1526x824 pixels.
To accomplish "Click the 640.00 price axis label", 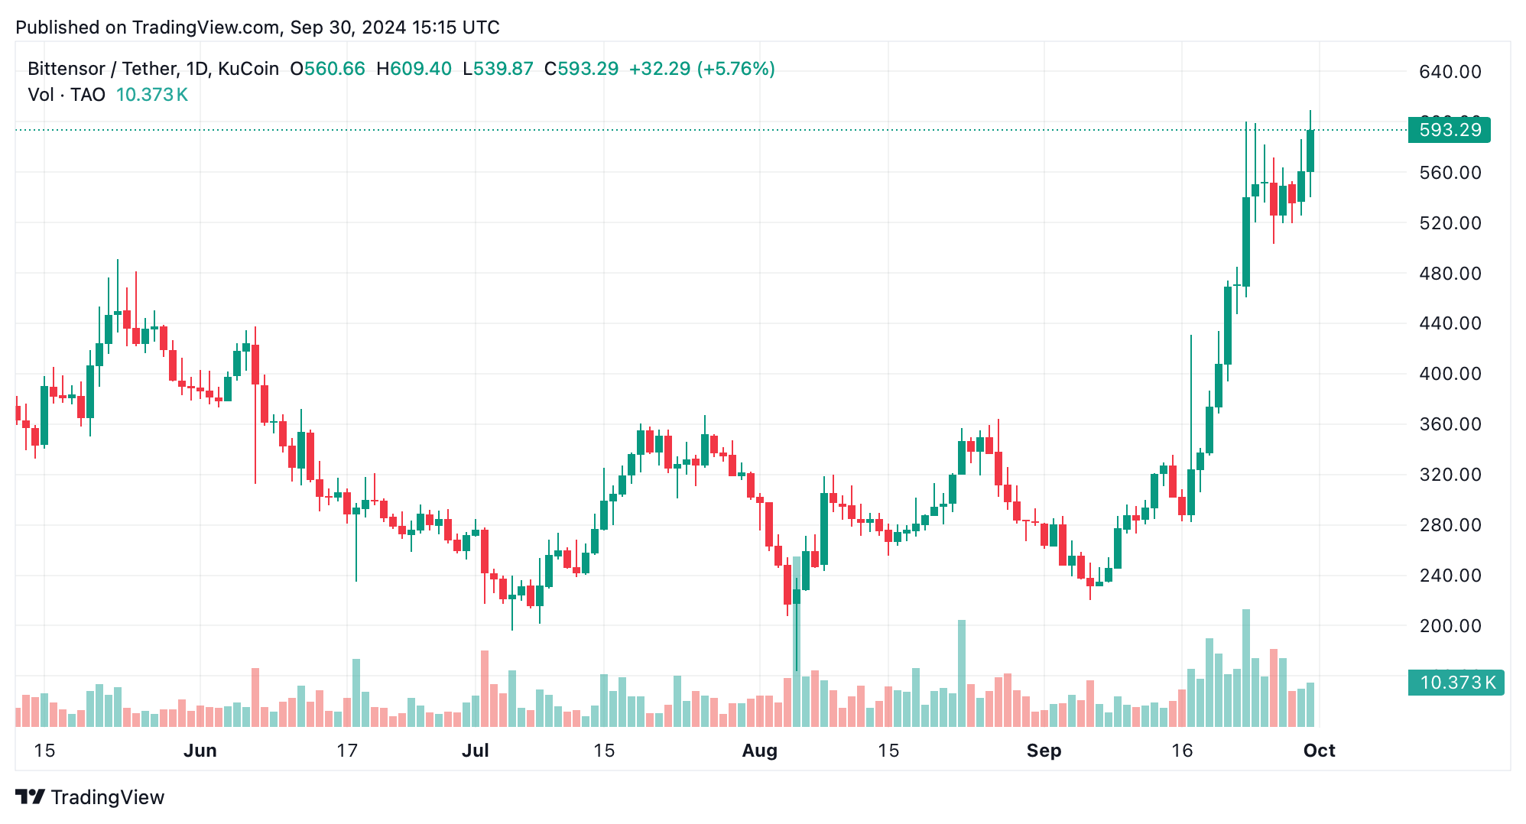I will coord(1450,72).
